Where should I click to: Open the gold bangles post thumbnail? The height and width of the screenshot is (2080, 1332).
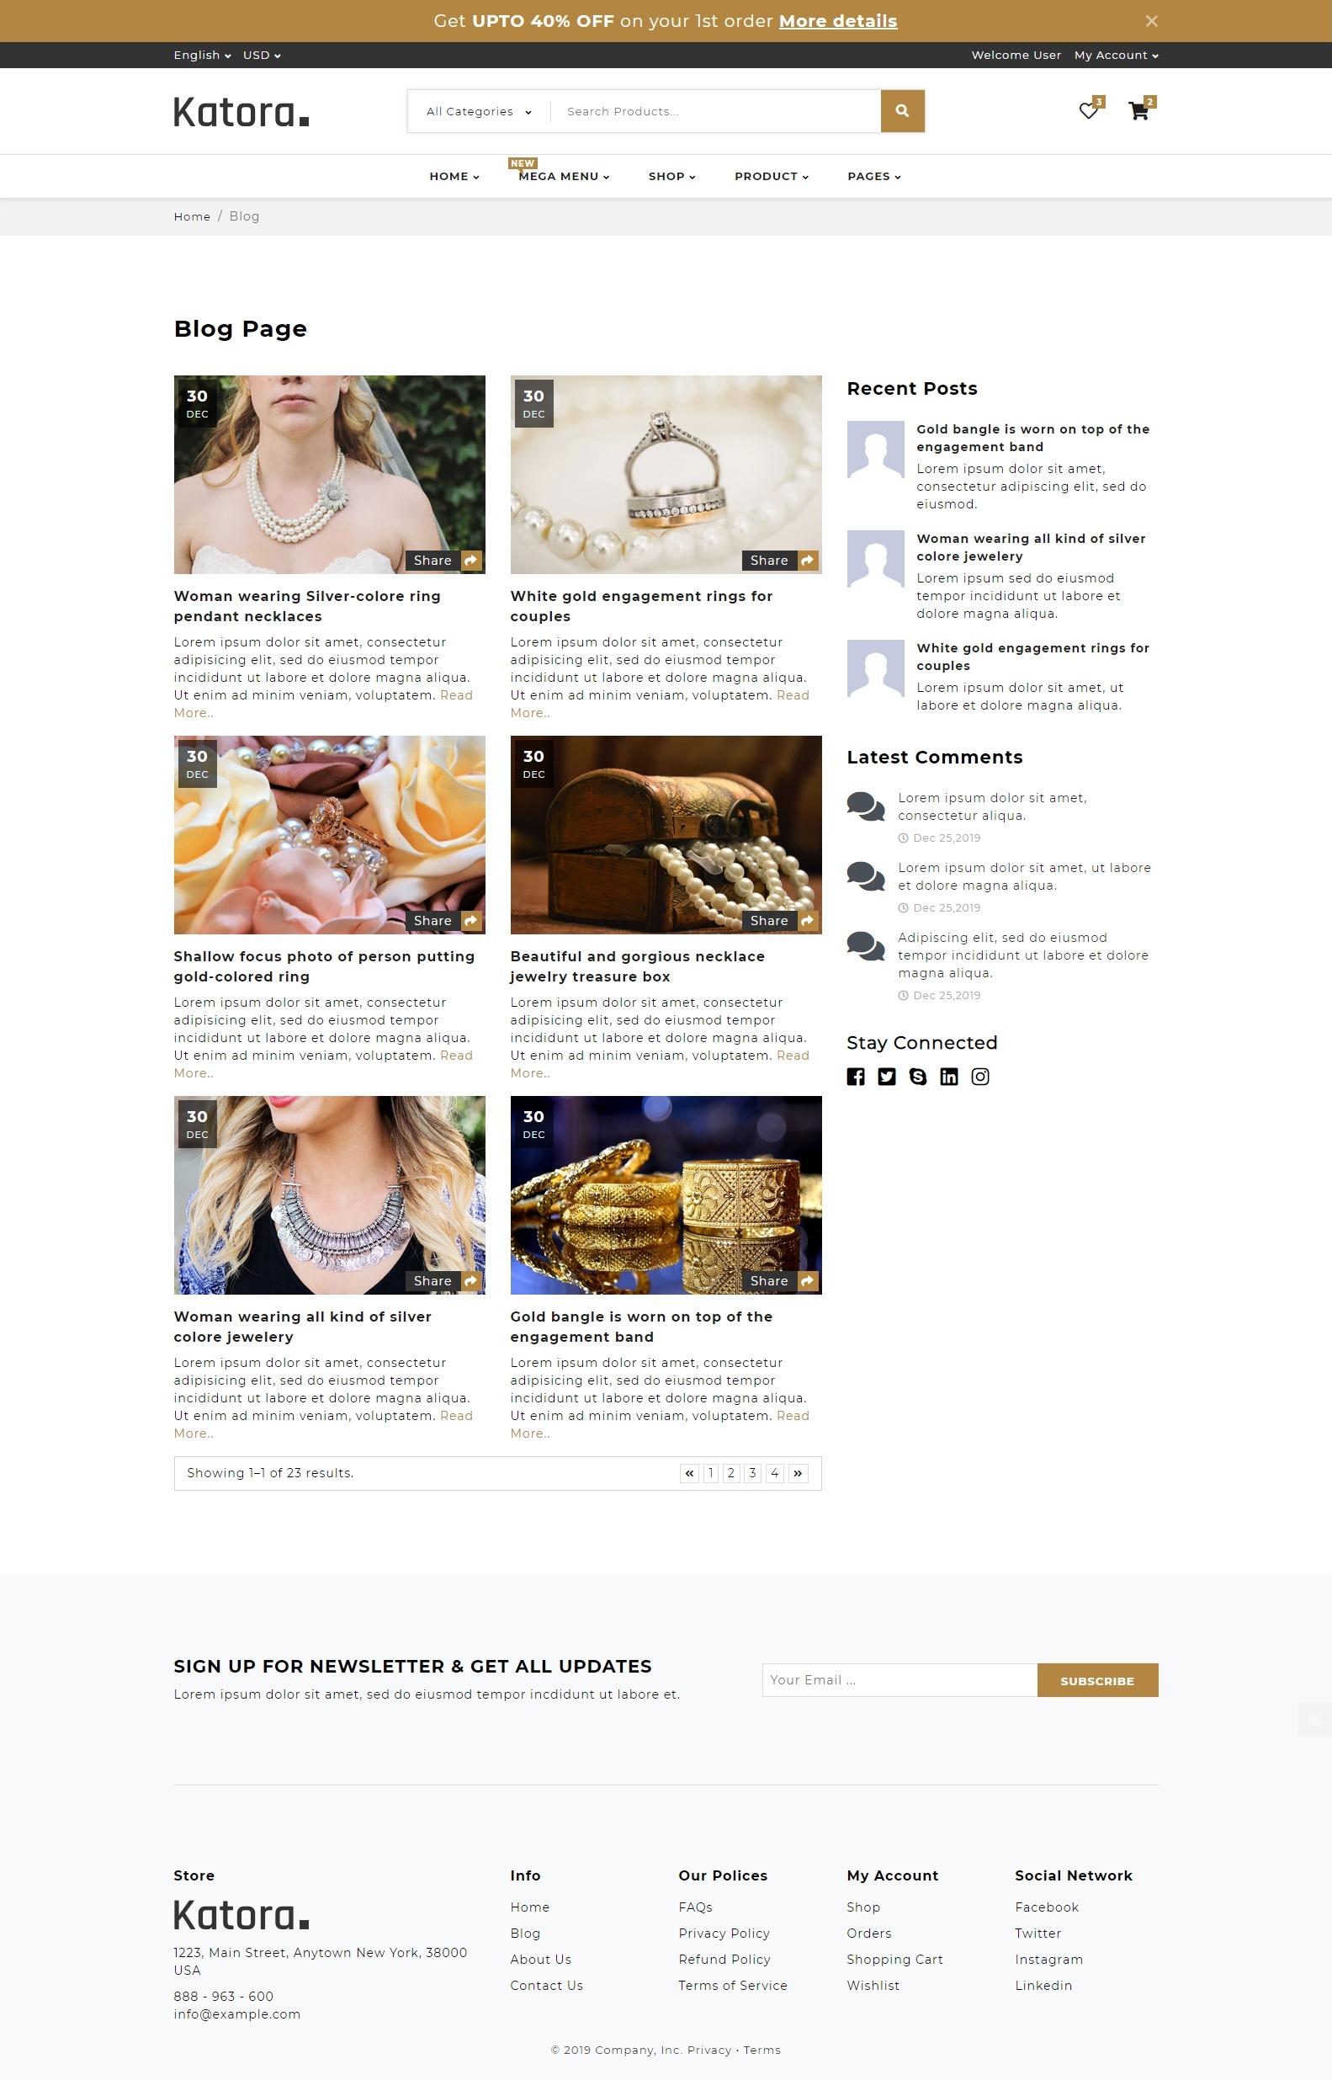click(x=666, y=1194)
